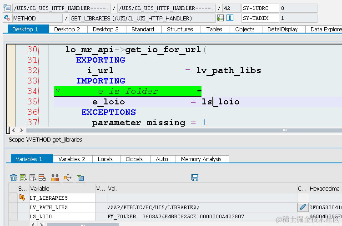Click the blue box with green arrow icon

tap(80, 177)
